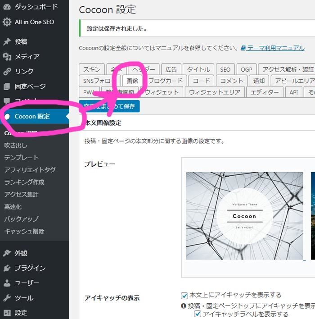This screenshot has height=319, width=315.
Task: Click the ツール wrench icon
Action: click(x=7, y=298)
